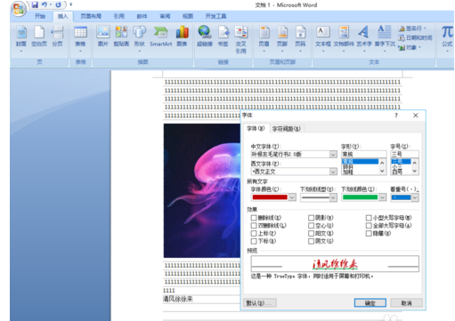
Task: Open the Table (表格) insert menu
Action: point(80,38)
